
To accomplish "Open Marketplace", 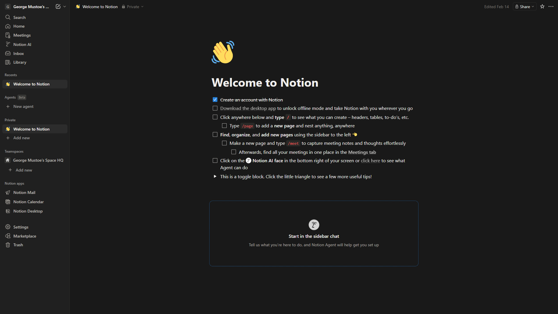I will tap(35, 236).
